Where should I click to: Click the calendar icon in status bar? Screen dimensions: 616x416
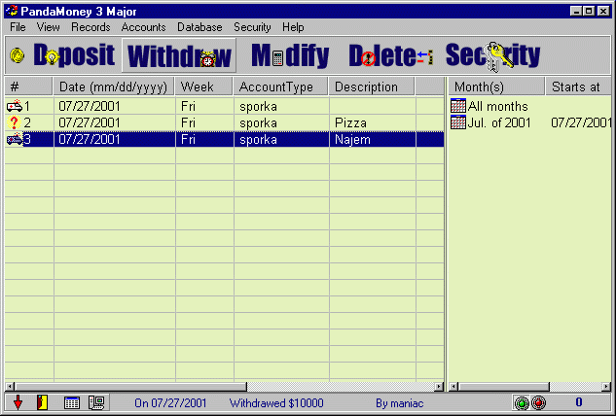click(x=71, y=402)
